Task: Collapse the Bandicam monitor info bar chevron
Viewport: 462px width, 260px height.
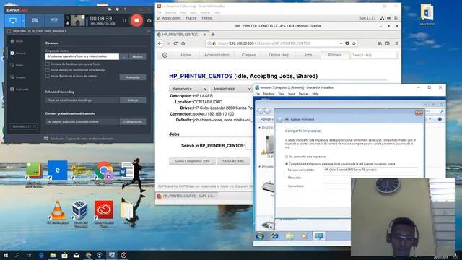Action: [149, 31]
